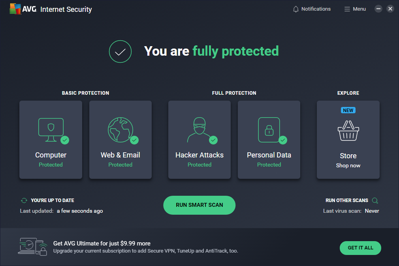
Task: Click the Notifications bell icon
Action: [x=296, y=9]
